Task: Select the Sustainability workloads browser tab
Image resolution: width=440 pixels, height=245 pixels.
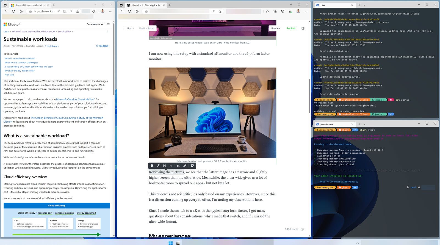Action: [29, 5]
